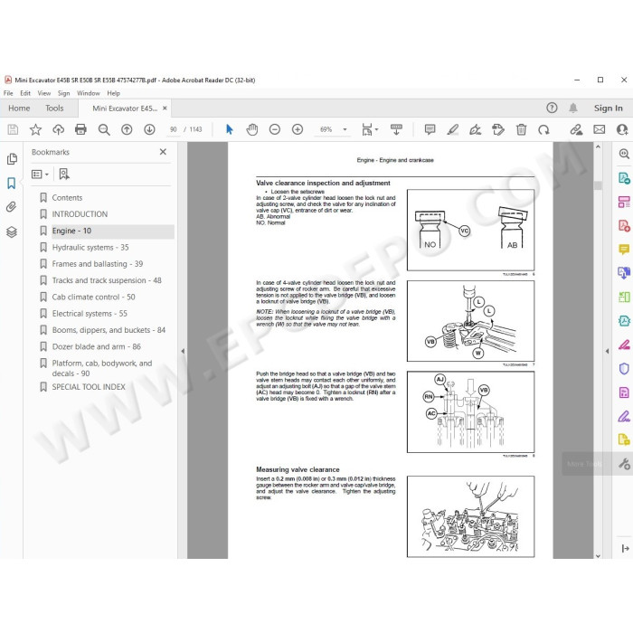Open SPECIAL TOOL INDEX bookmark
633x633 pixels.
point(89,387)
